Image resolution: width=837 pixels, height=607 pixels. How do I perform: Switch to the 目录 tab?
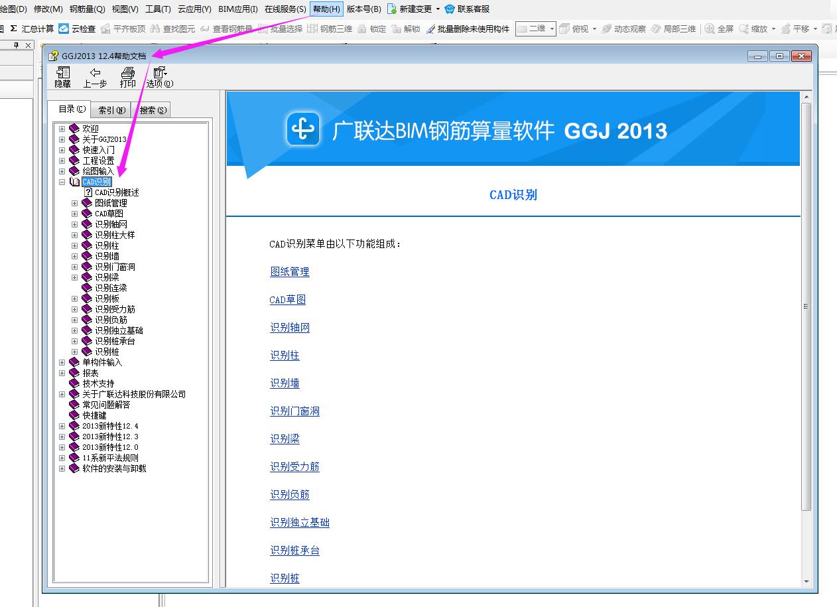pos(72,109)
